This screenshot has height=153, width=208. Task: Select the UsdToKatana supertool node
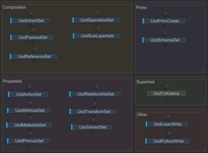point(166,93)
